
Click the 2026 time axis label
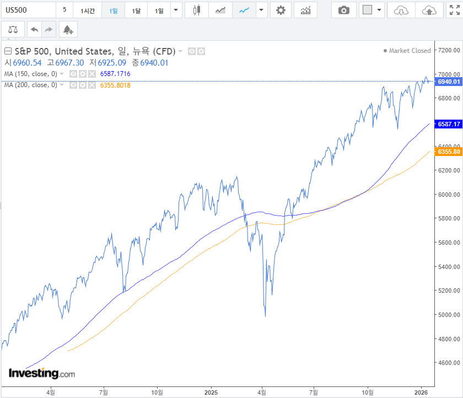[421, 392]
